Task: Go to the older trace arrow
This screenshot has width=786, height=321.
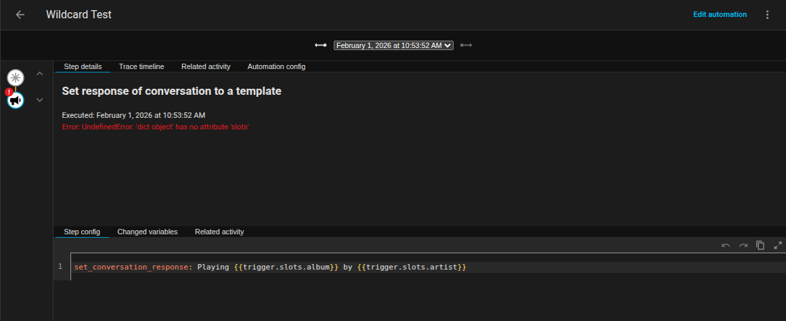Action: [x=320, y=45]
